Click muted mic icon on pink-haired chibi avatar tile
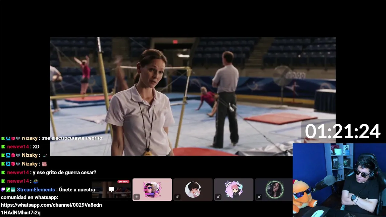386x217 pixels. click(x=218, y=197)
